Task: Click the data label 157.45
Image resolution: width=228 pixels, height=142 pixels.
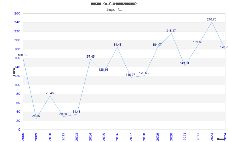Action: (90, 57)
